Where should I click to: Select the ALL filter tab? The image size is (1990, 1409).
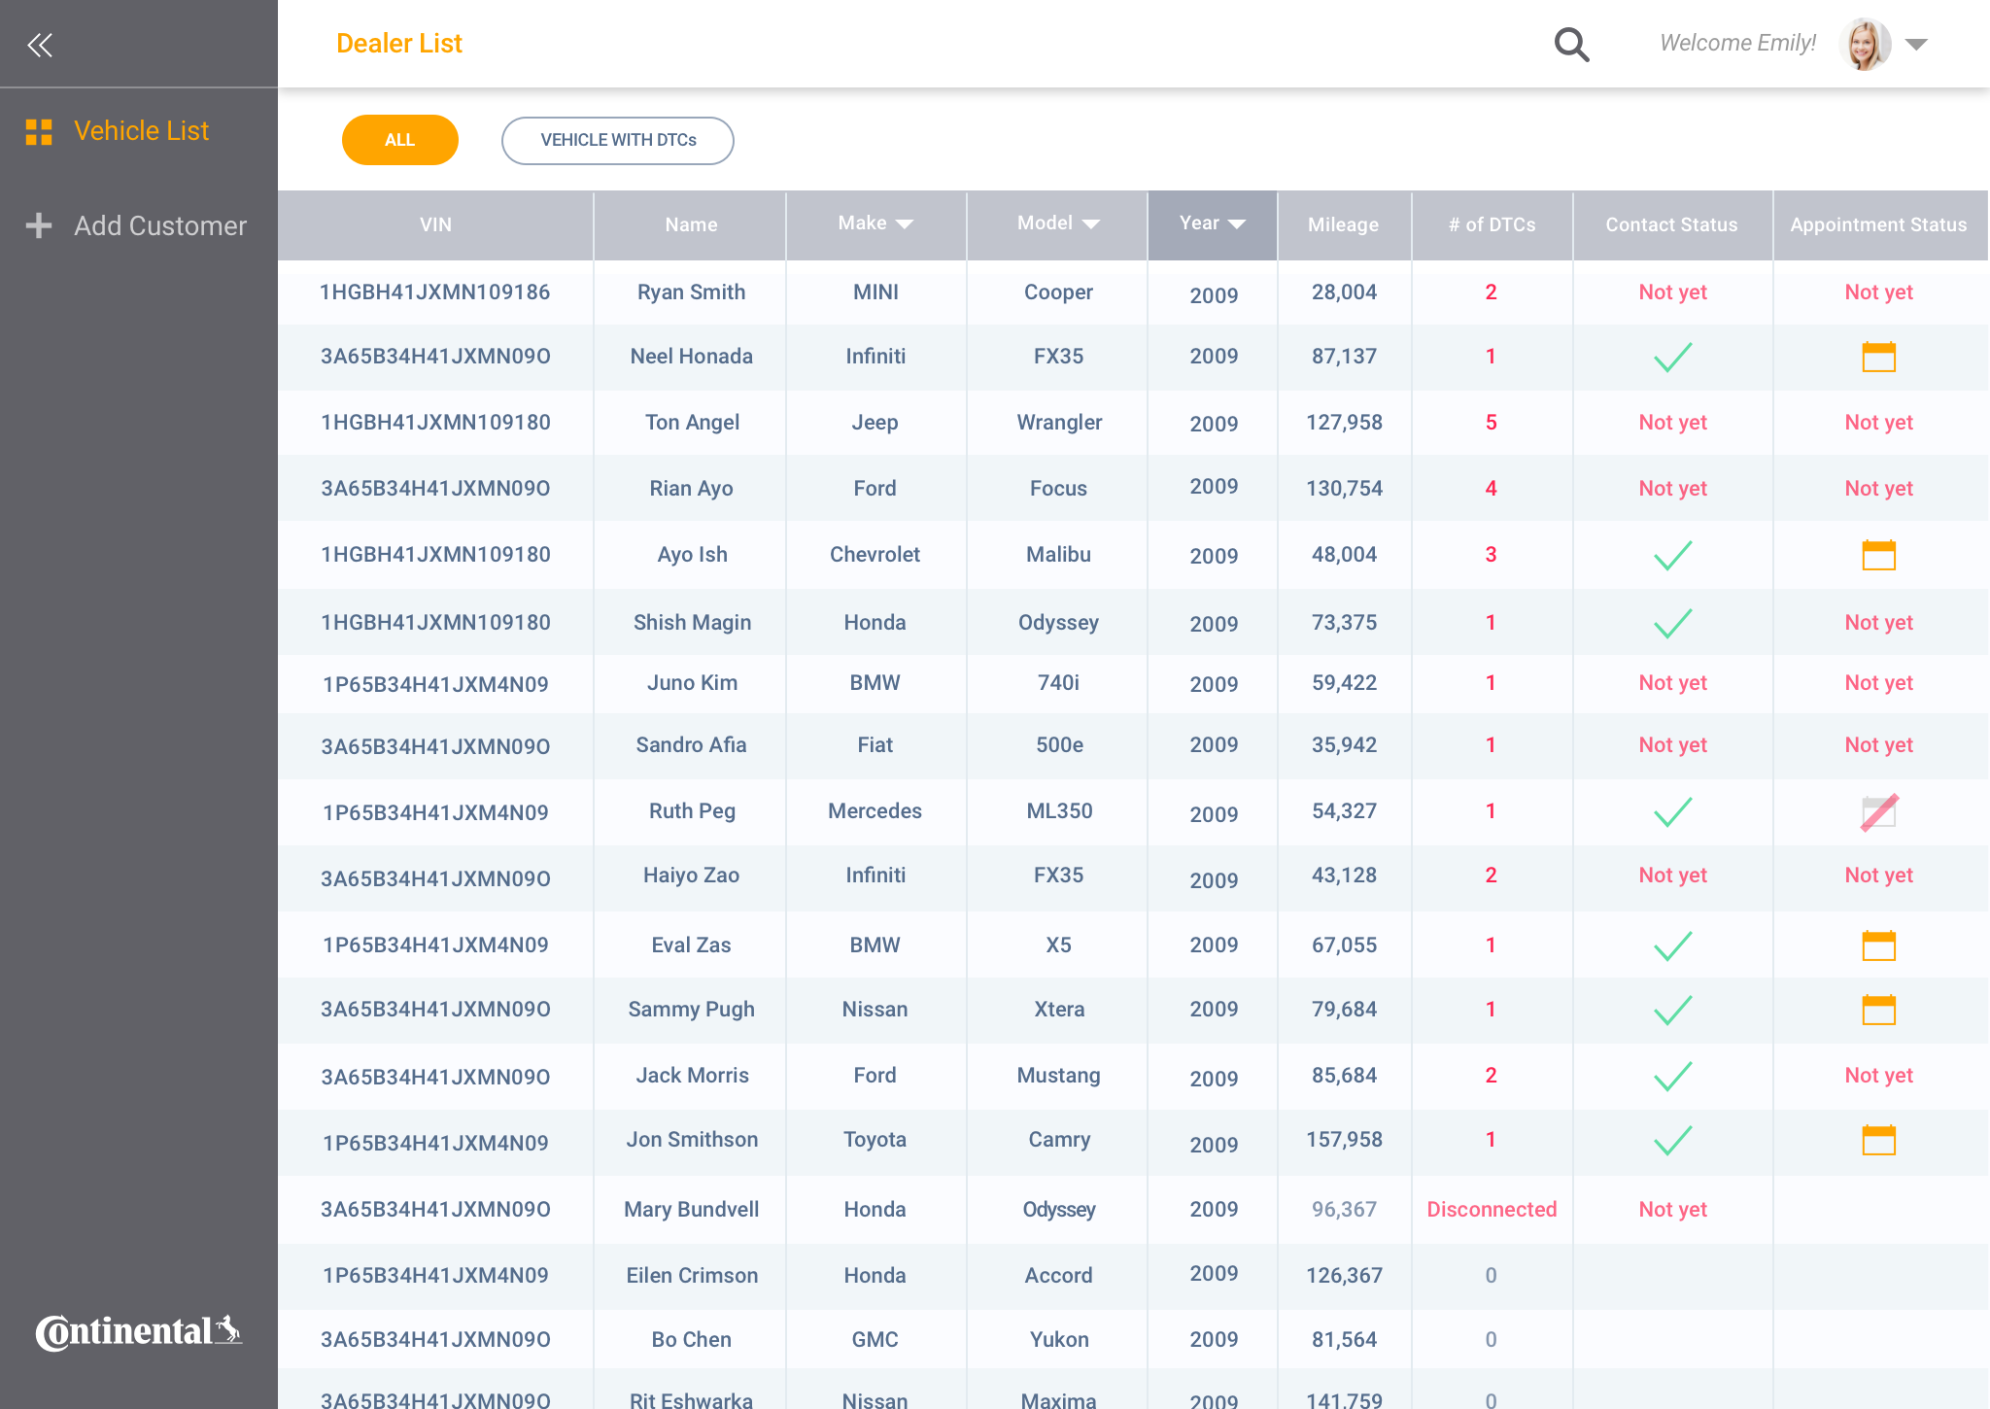(399, 140)
